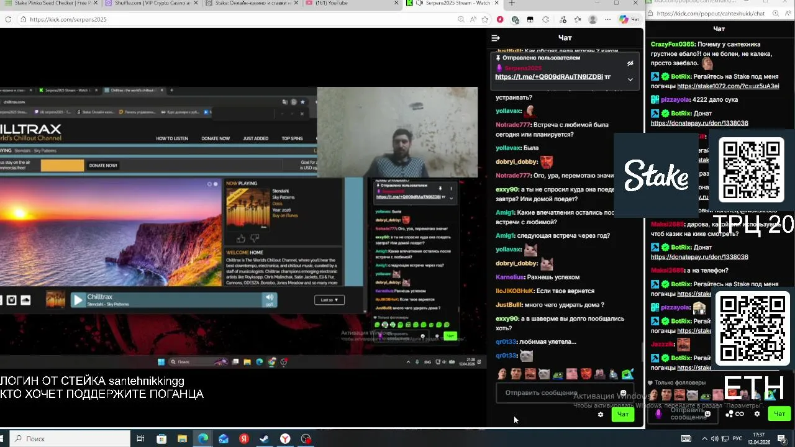Open browser Extensions puzzle icon

545,19
